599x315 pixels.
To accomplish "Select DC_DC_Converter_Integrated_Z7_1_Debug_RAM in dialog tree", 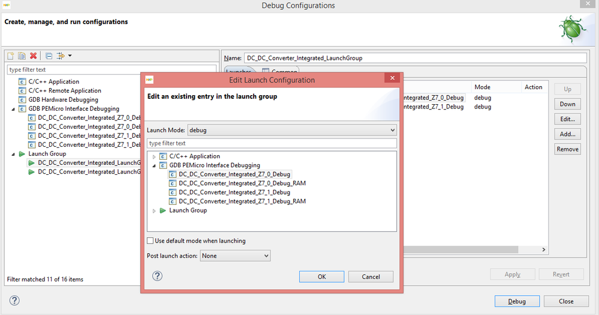I will click(242, 201).
